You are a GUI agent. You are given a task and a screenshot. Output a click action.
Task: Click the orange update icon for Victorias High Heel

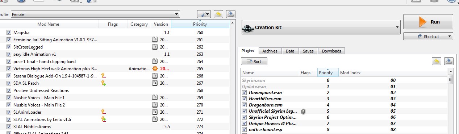point(155,69)
